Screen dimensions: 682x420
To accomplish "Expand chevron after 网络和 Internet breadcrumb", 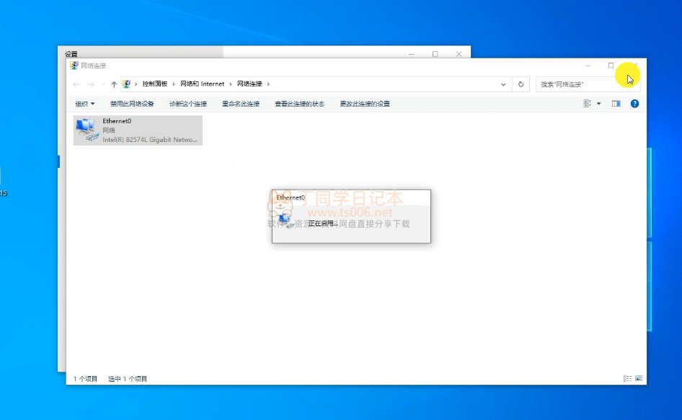I will pos(231,84).
